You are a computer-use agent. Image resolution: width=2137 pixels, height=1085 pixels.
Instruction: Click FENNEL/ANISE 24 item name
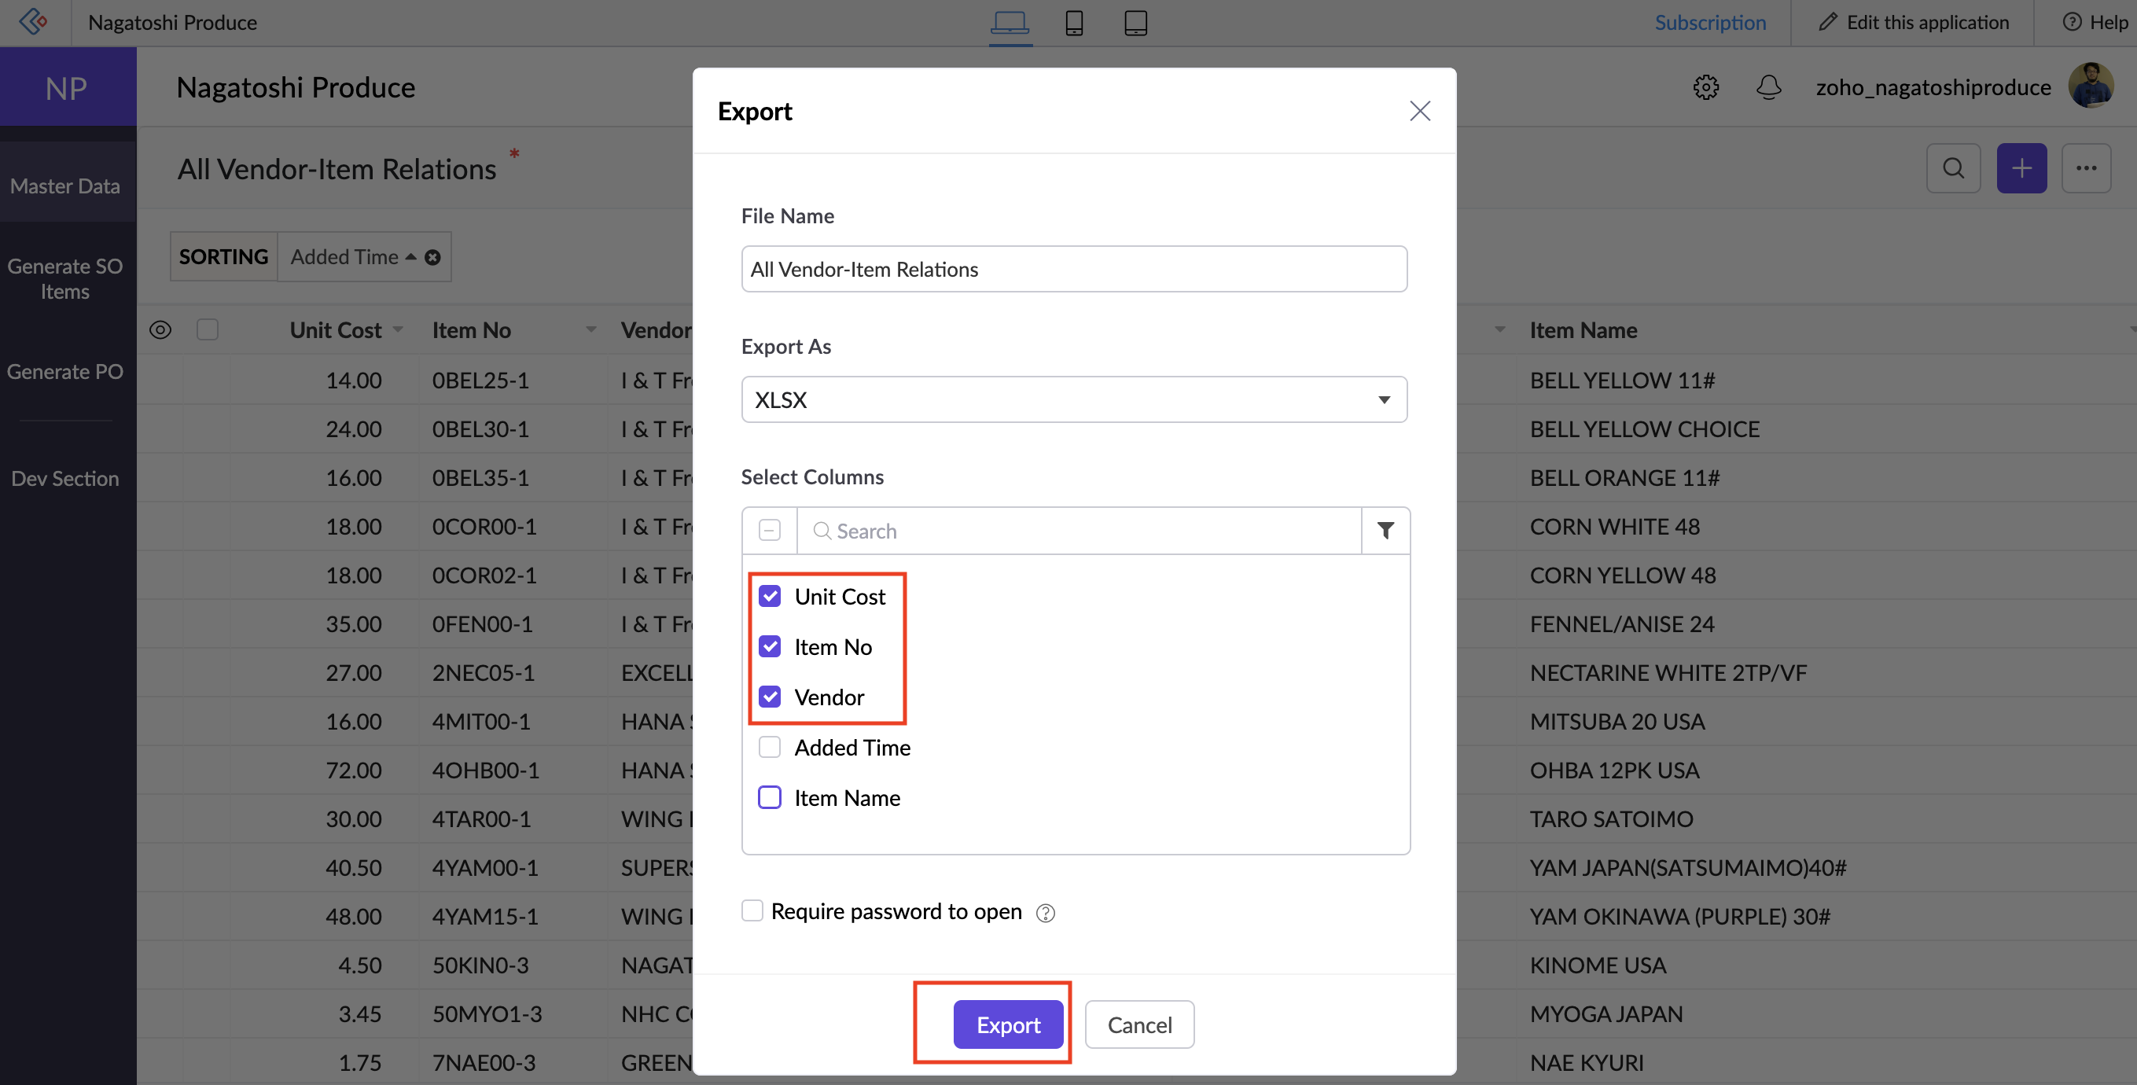coord(1622,623)
